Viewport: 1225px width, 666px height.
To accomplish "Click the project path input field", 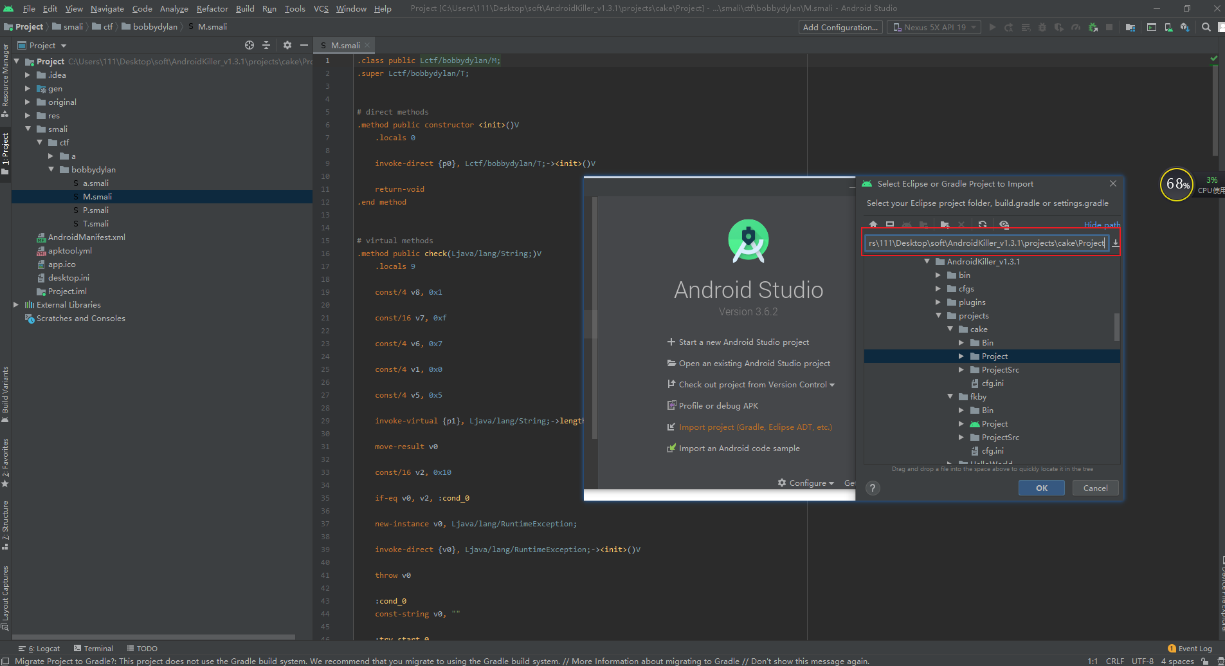I will [x=985, y=243].
